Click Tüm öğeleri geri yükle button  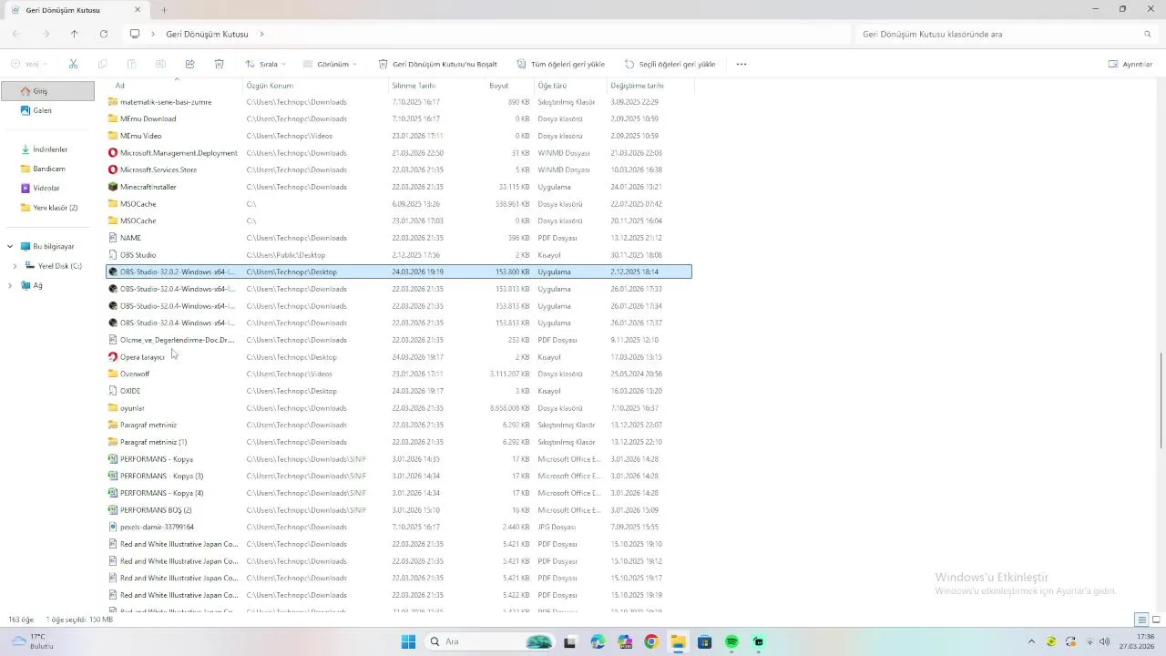[560, 65]
